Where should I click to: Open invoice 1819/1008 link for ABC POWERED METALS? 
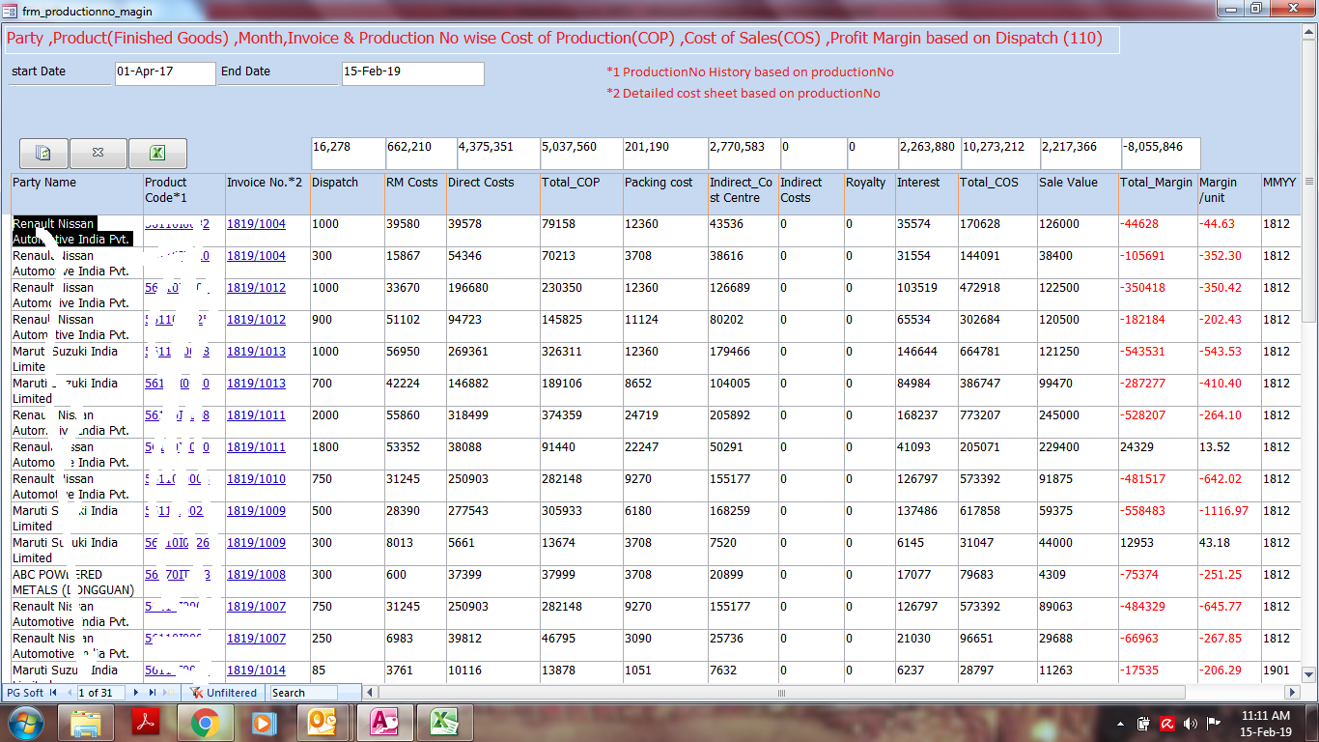click(256, 575)
